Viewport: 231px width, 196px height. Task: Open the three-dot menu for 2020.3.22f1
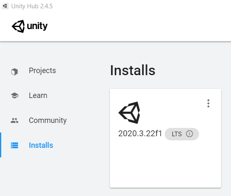coord(208,103)
